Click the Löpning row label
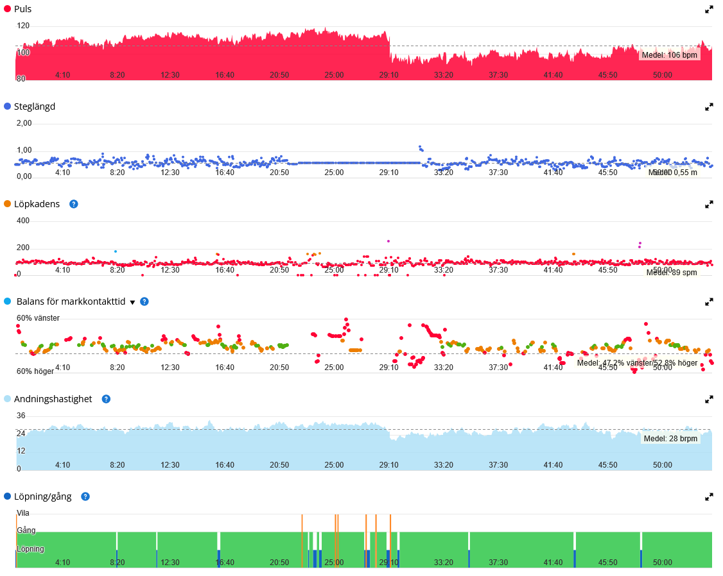Screen dimensions: 723x576 (30, 549)
